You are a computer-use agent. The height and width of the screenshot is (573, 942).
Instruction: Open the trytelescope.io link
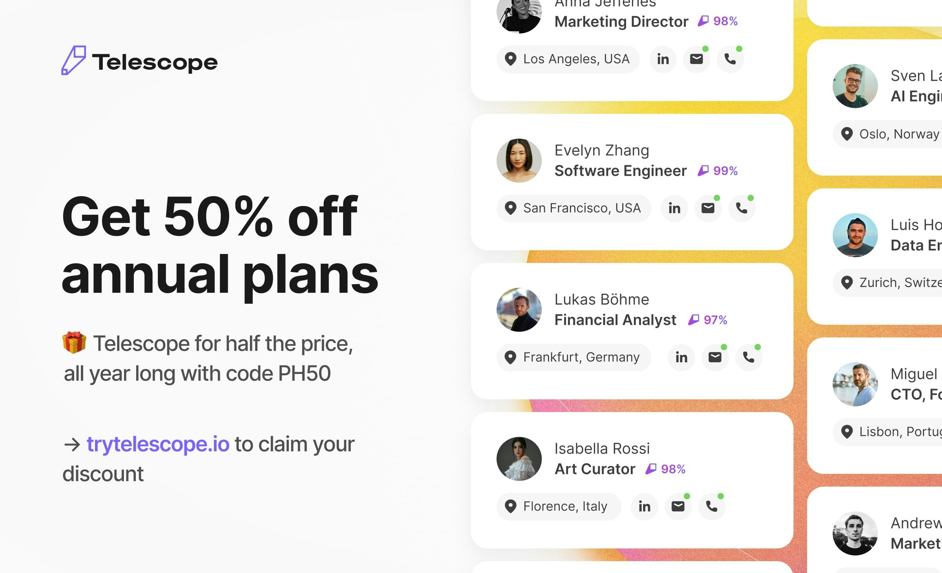click(x=158, y=444)
